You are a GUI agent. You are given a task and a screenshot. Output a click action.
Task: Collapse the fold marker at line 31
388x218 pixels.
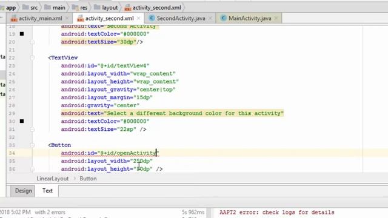(x=32, y=129)
